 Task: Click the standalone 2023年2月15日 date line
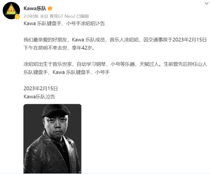tap(41, 88)
